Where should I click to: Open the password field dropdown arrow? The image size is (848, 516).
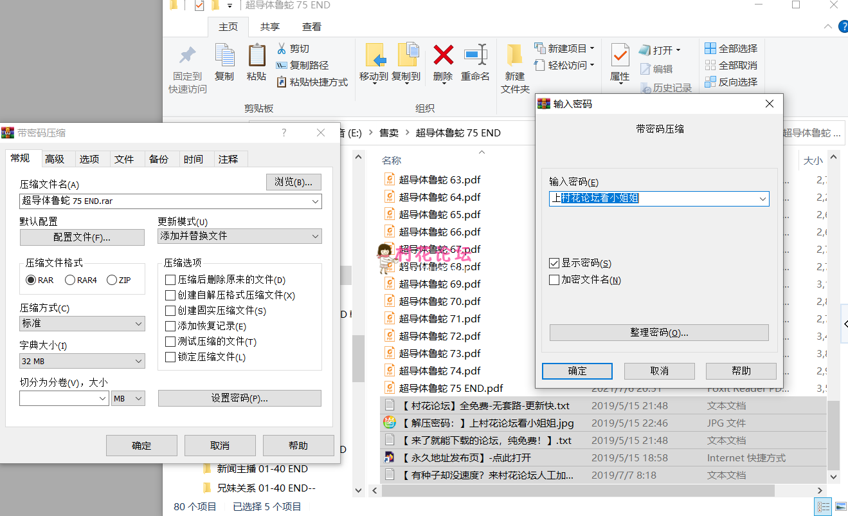pyautogui.click(x=762, y=199)
